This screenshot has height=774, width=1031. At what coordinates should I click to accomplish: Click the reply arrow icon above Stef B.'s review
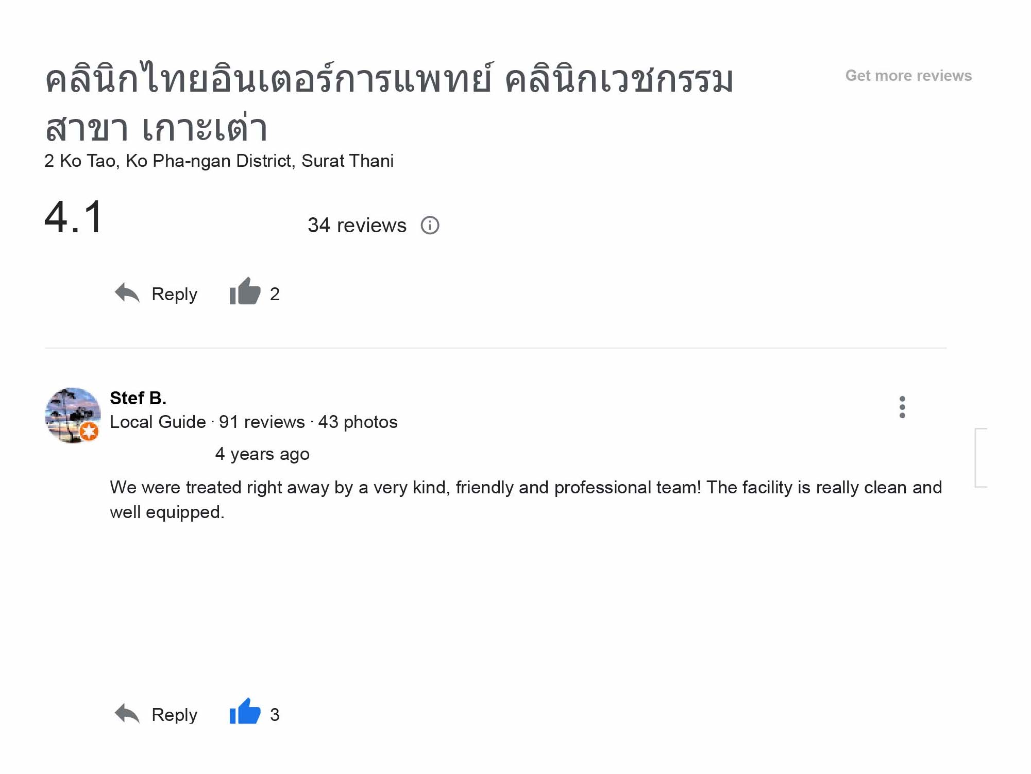pos(127,293)
